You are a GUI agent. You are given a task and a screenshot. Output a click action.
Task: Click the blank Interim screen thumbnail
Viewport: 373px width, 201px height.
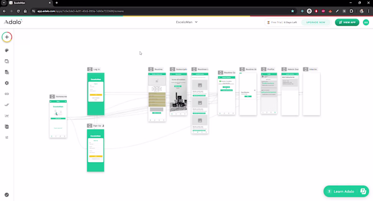tap(311, 94)
